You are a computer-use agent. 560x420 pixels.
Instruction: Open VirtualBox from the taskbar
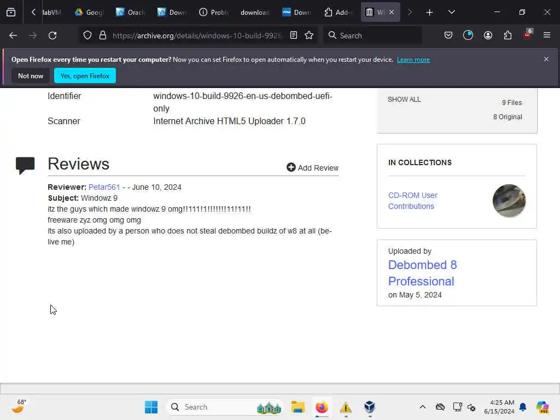point(370,407)
